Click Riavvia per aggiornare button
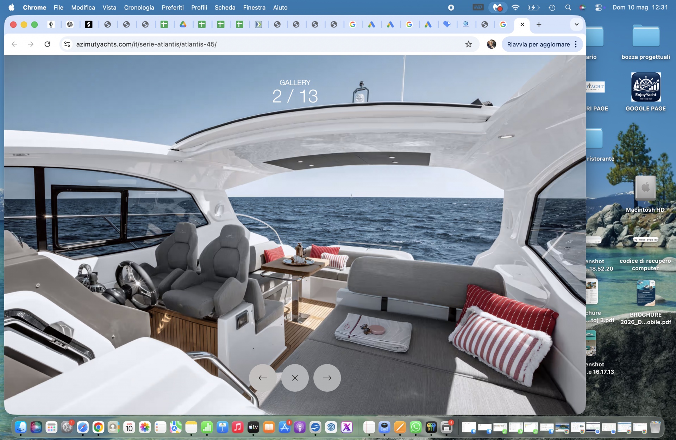676x440 pixels. [x=538, y=44]
